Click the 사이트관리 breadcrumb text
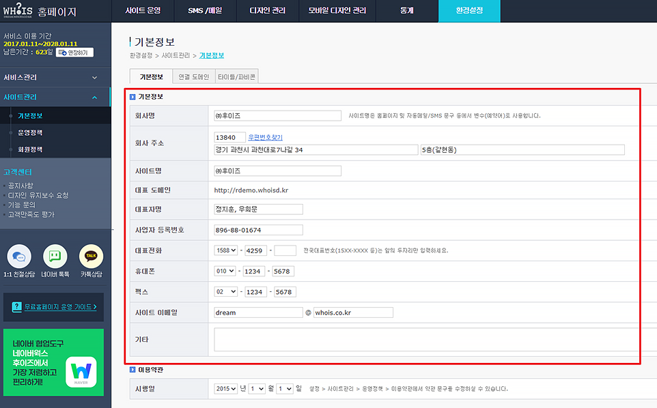Viewport: 657px width, 408px height. coord(176,55)
